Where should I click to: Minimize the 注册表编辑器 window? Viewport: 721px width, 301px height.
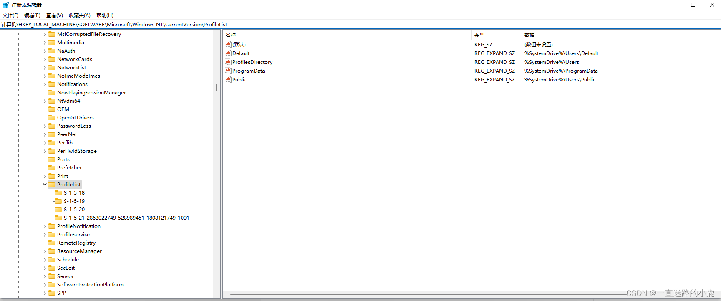click(x=674, y=5)
